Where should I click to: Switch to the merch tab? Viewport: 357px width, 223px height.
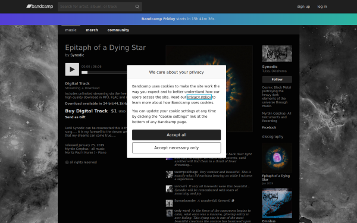92,30
